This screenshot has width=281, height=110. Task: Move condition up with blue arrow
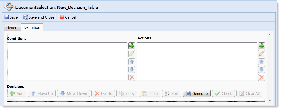click(132, 62)
